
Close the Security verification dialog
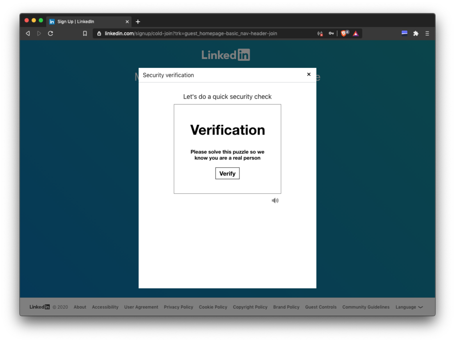click(309, 75)
